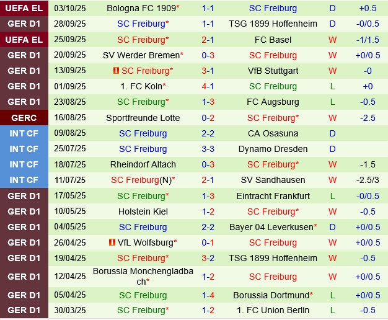Open the 1-4 score against Borussia Dortmund
Screen dimensions: 388x320
tap(208, 295)
